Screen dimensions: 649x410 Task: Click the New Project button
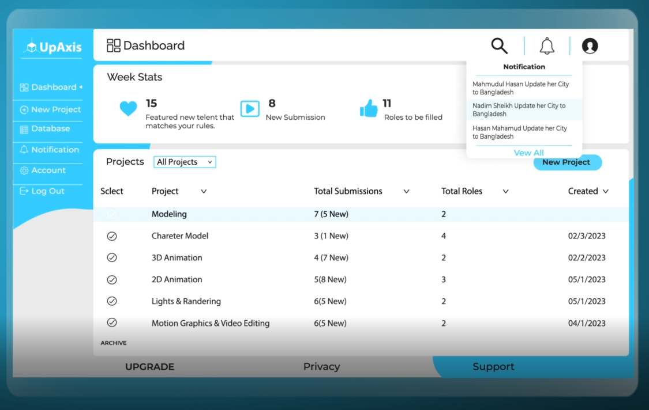pyautogui.click(x=567, y=162)
